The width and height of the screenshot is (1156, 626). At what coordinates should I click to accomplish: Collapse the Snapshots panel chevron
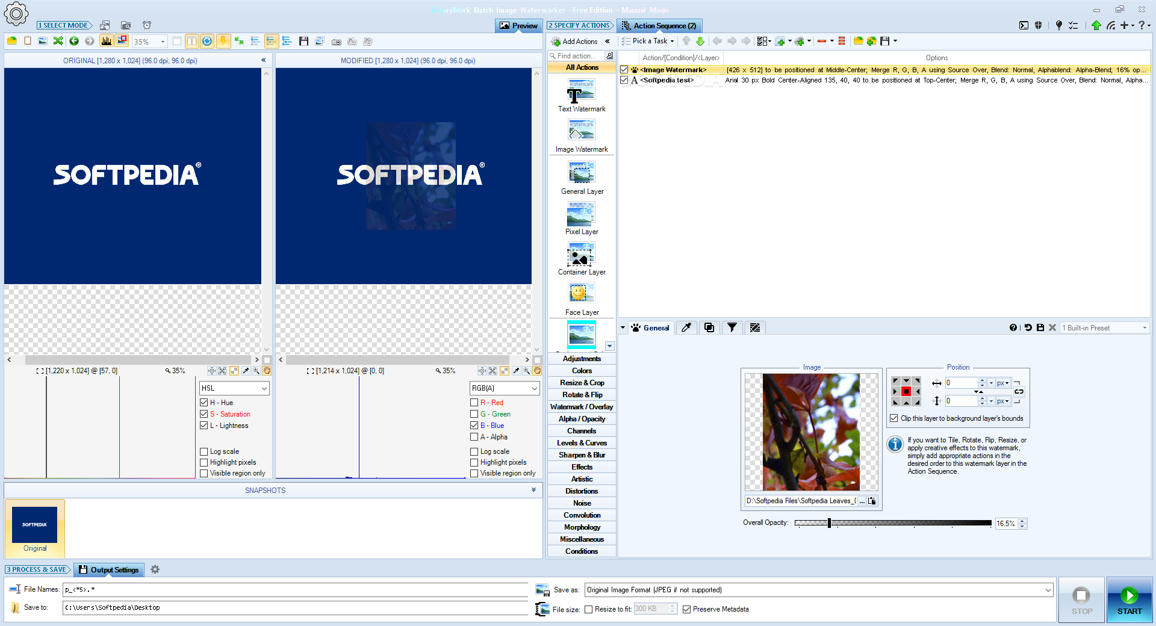pos(533,490)
